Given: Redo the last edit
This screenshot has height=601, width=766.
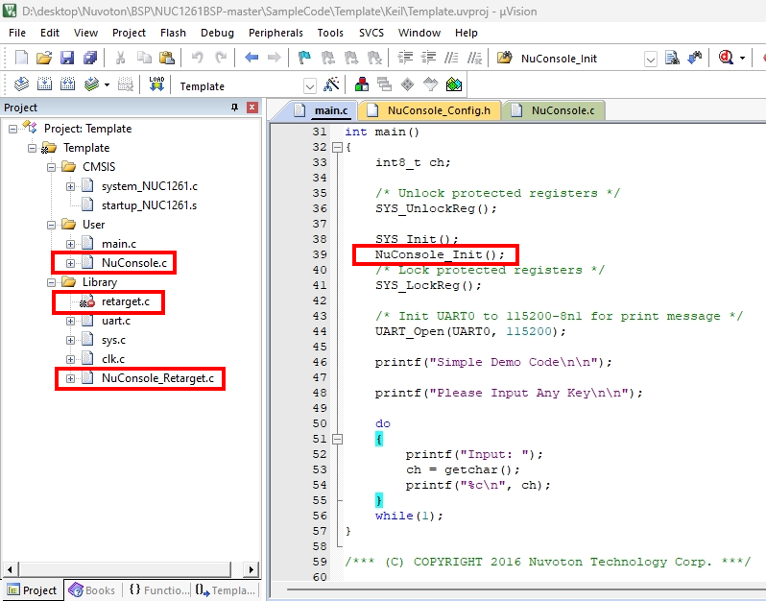Looking at the screenshot, I should (x=221, y=58).
